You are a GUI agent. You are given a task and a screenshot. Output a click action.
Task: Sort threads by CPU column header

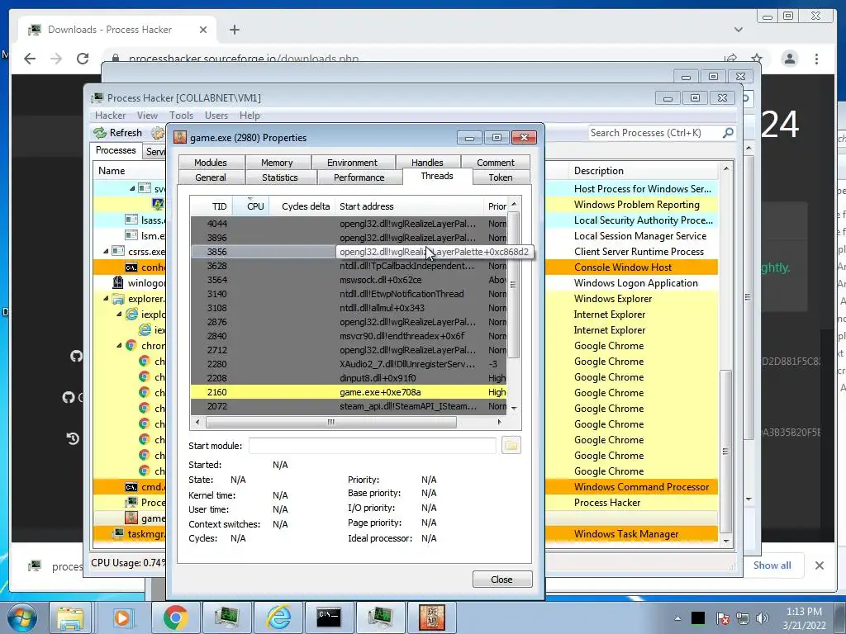(251, 206)
